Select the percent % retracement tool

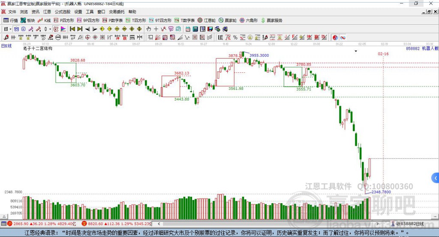tap(235, 38)
